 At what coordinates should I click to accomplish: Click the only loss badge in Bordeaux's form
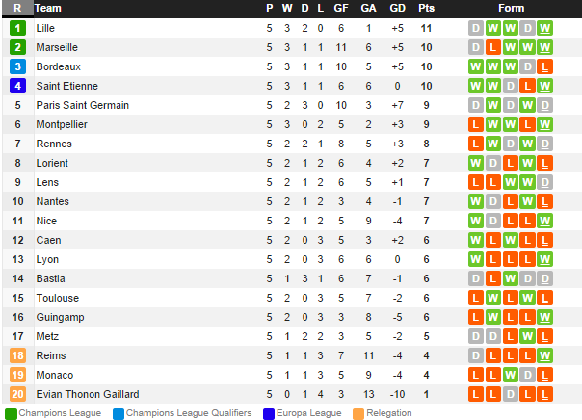[544, 66]
